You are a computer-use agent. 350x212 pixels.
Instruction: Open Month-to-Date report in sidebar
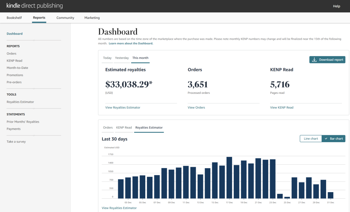(x=17, y=68)
